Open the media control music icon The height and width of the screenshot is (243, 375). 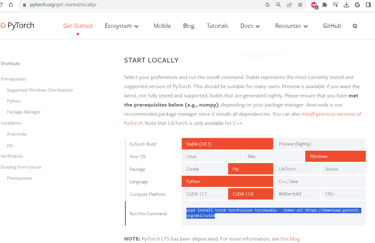point(335,5)
